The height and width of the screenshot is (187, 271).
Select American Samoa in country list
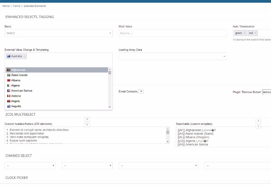[57, 91]
